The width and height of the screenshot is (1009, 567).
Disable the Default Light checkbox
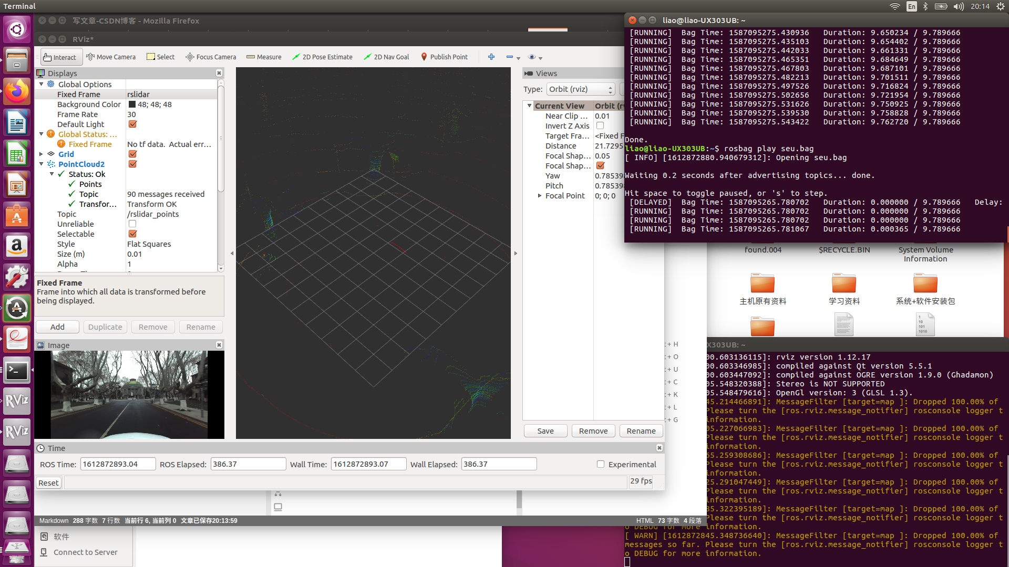[132, 124]
